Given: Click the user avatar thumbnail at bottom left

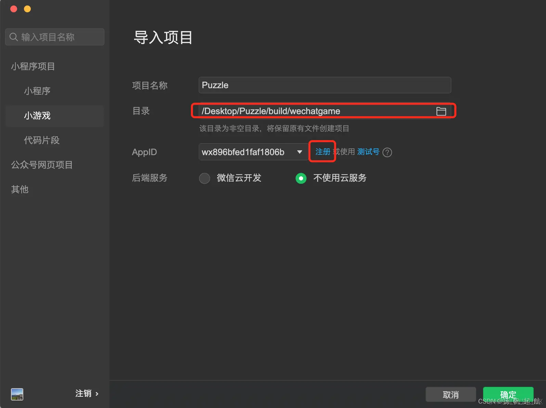Looking at the screenshot, I should [x=17, y=394].
